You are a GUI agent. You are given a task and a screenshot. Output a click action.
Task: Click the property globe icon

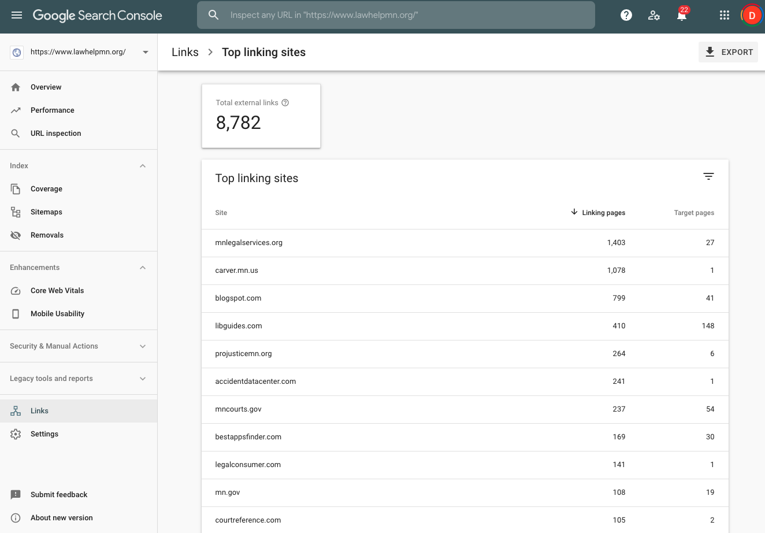pos(17,52)
